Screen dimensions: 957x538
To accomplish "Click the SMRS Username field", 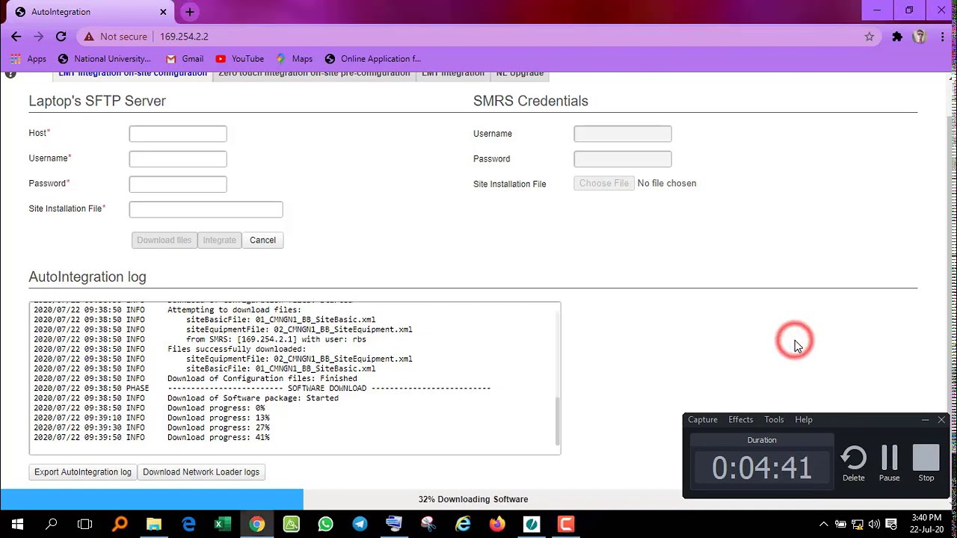I will tap(623, 134).
